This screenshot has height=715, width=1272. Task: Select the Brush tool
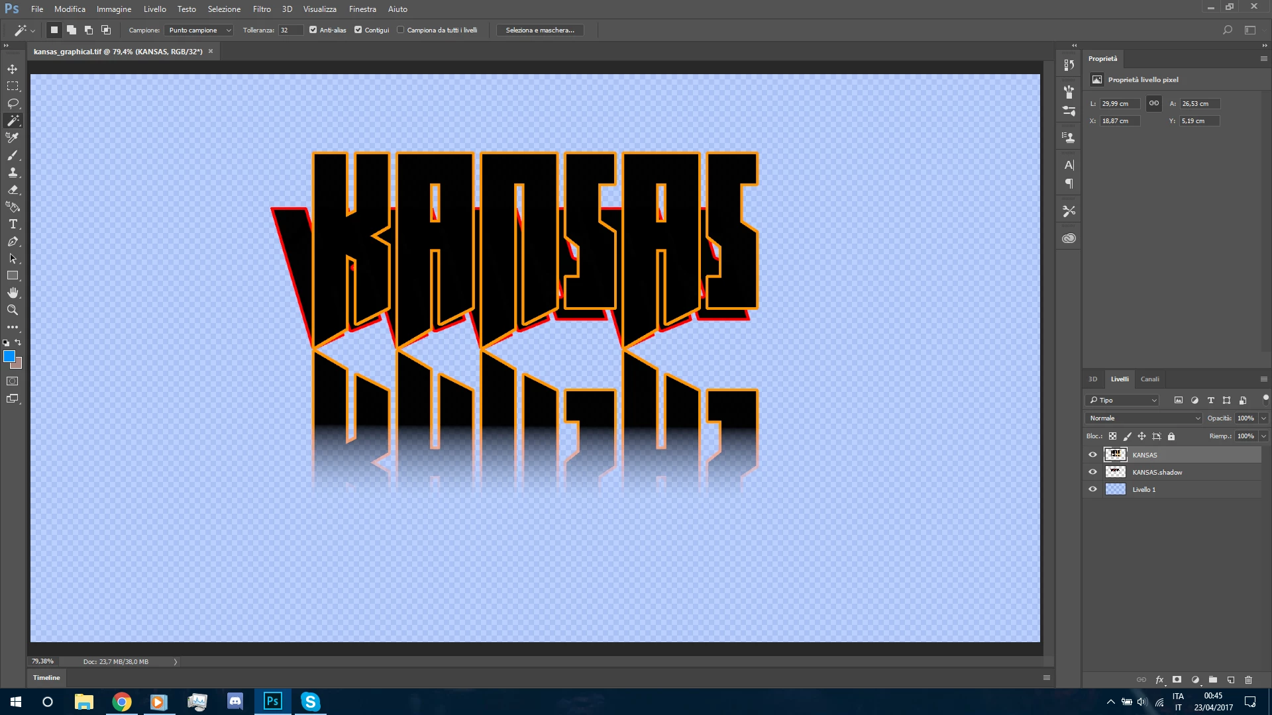pos(13,155)
